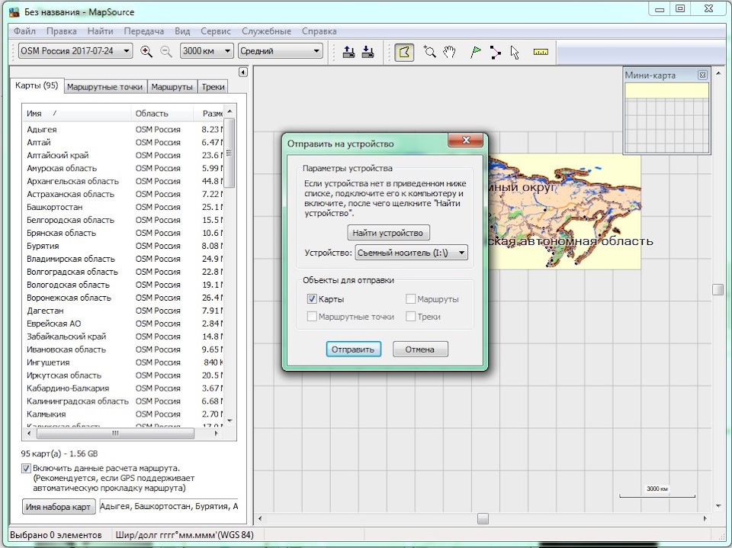Screen dimensions: 732x548
Task: Expand the 3000 км zoom scale dropdown
Action: [x=206, y=51]
